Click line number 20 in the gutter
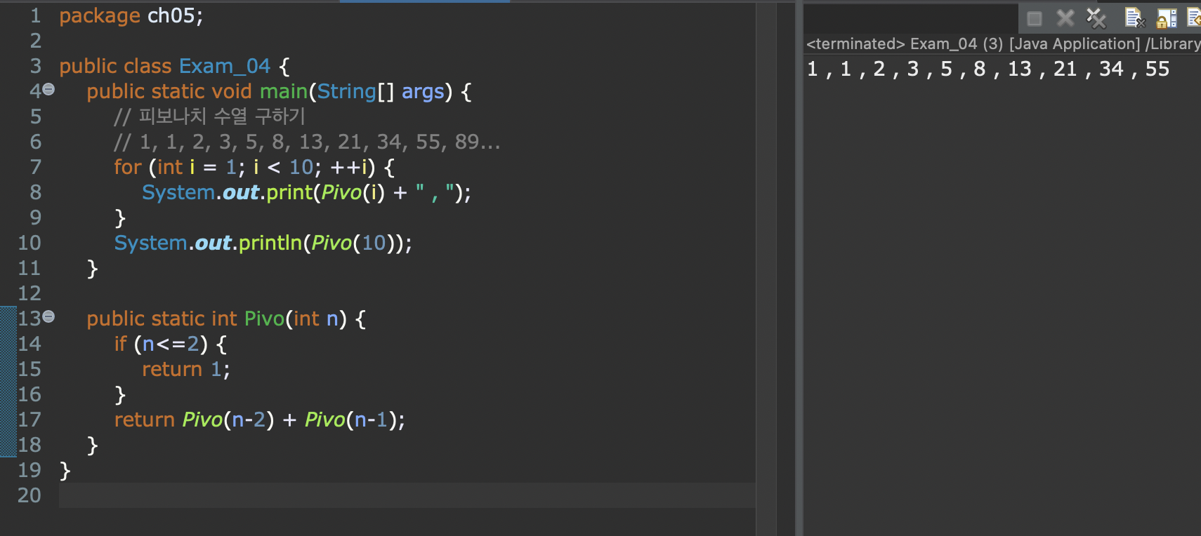 (29, 495)
